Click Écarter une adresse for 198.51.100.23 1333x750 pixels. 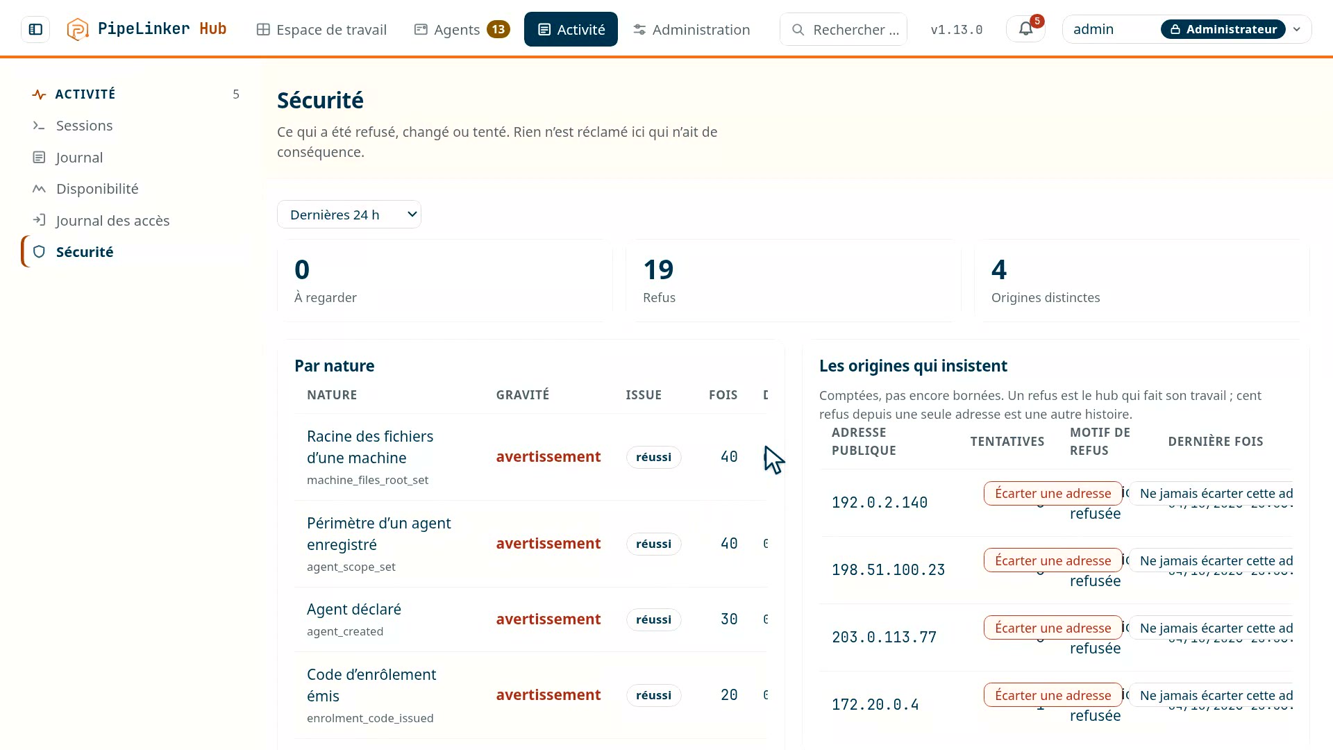coord(1053,561)
